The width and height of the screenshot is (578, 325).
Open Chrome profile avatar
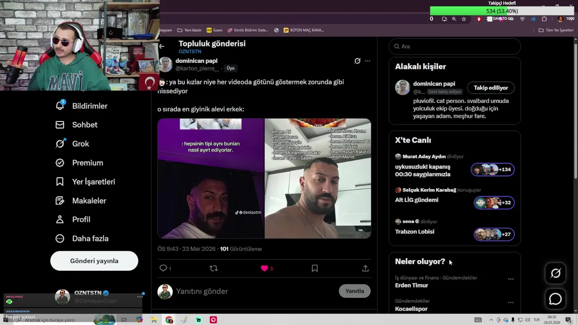tap(560, 19)
